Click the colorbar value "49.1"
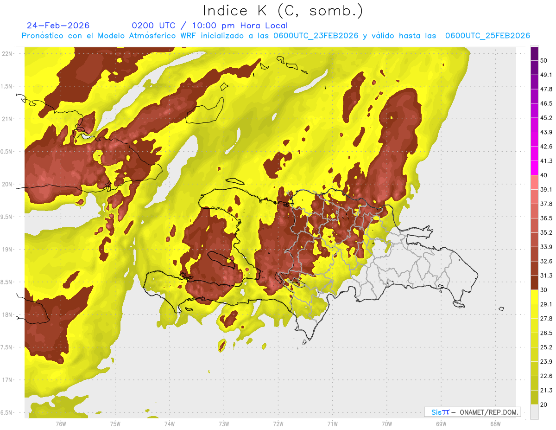The image size is (556, 430). click(546, 75)
